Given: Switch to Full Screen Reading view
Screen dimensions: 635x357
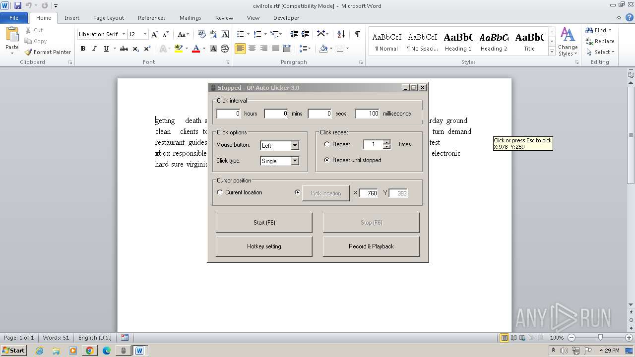Looking at the screenshot, I should click(x=513, y=338).
